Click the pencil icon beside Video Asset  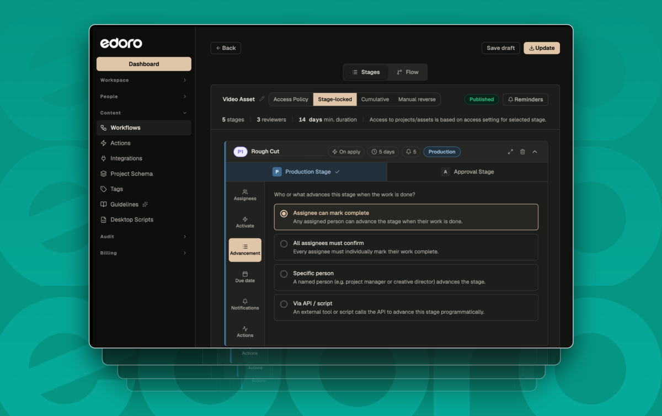262,99
